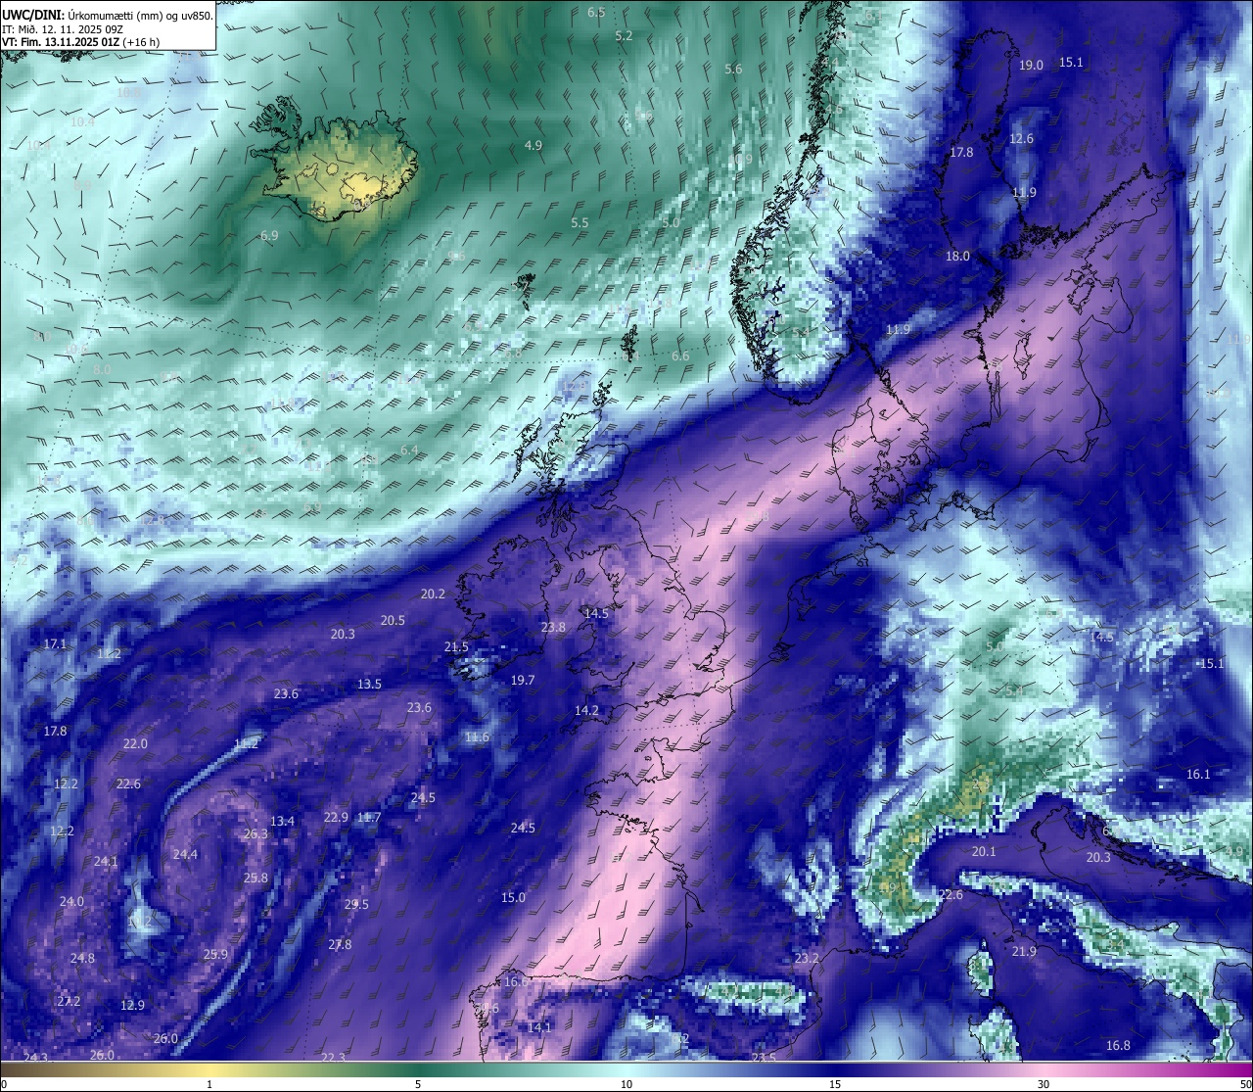Viewport: 1253px width, 1092px height.
Task: Click the 15.0 value in Bay of Biscay
Action: (513, 897)
